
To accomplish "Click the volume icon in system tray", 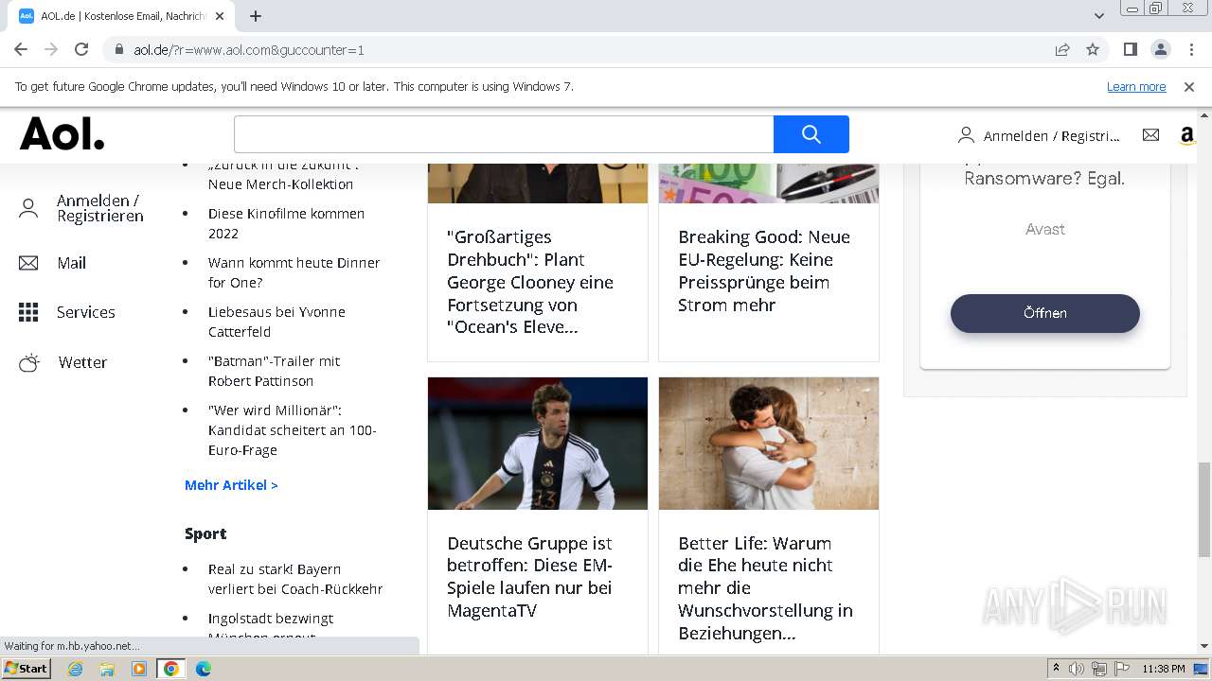I will [1077, 669].
